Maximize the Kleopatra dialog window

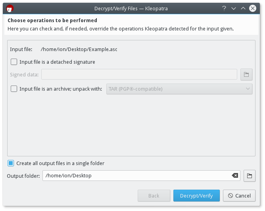[243, 8]
